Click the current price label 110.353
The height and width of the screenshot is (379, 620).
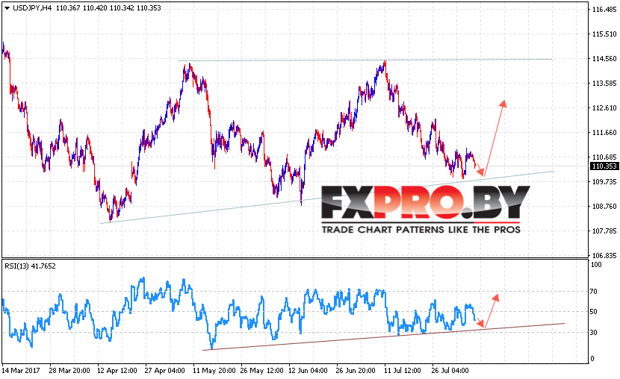tap(604, 166)
